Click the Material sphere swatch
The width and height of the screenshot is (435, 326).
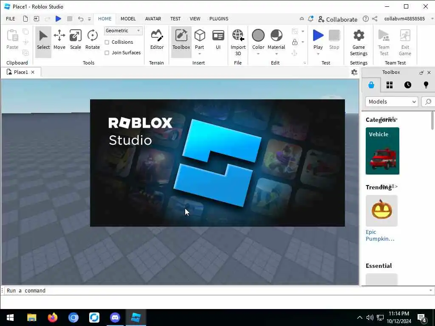coord(276,36)
